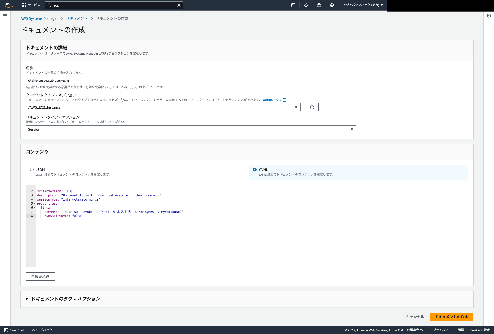Screen dimensions: 494x334
Task: Click the schemaVersion line in the editor
Action: tap(55, 191)
